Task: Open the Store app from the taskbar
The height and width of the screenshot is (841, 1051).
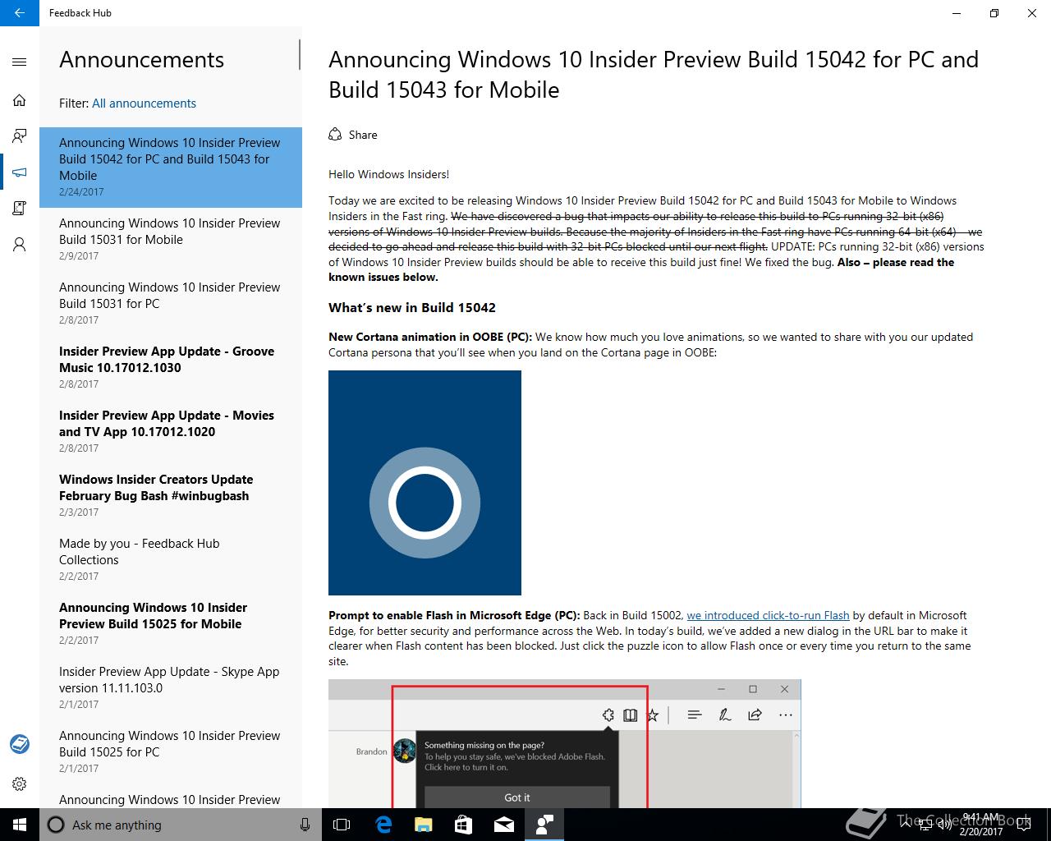Action: tap(464, 825)
